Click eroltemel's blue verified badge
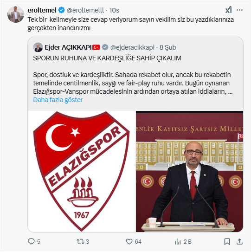 [61, 10]
